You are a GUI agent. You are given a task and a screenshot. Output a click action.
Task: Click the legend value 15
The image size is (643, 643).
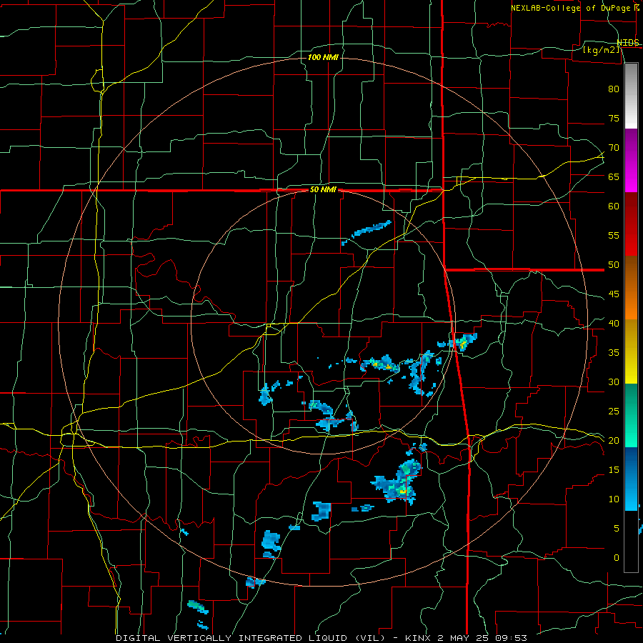tap(614, 469)
